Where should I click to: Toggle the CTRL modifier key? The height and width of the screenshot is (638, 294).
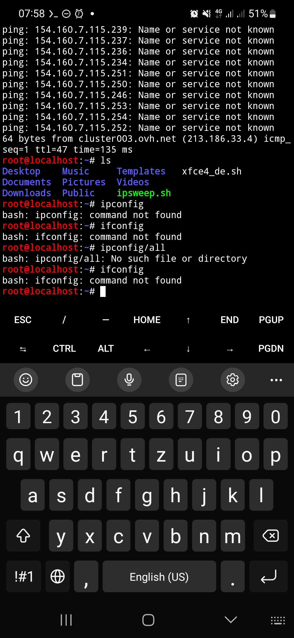click(64, 348)
